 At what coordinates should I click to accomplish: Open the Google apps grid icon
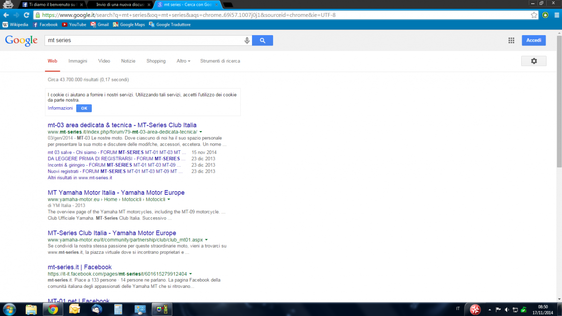point(511,41)
